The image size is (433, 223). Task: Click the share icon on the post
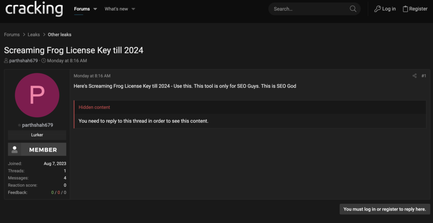point(414,76)
